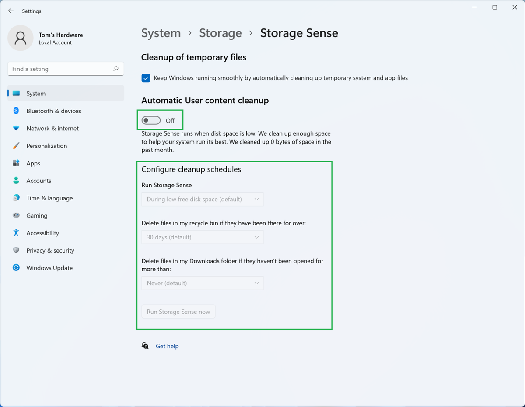Open Privacy & security settings
Screen dimensions: 525x407
pos(50,250)
